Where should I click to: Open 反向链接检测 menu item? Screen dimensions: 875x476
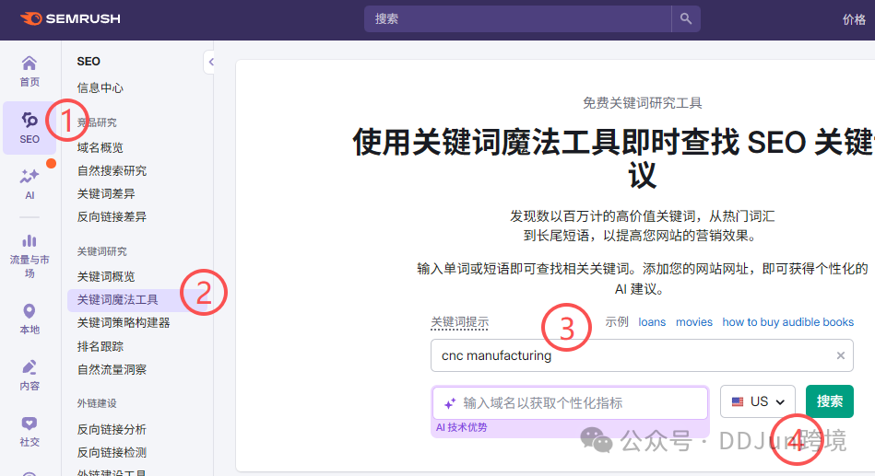coord(112,453)
